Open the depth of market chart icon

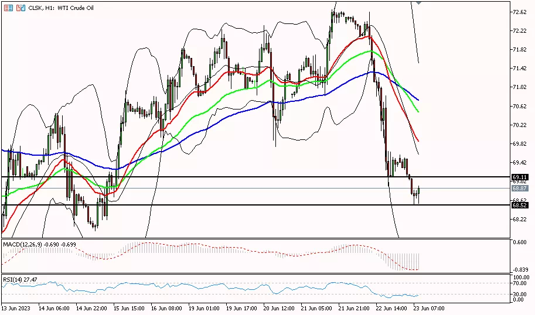tap(21, 8)
